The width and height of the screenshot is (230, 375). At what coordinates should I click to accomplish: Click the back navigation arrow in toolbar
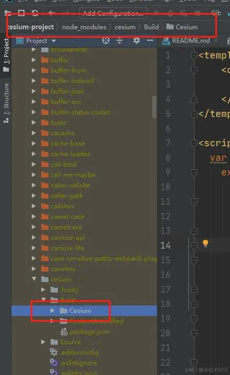pos(52,13)
